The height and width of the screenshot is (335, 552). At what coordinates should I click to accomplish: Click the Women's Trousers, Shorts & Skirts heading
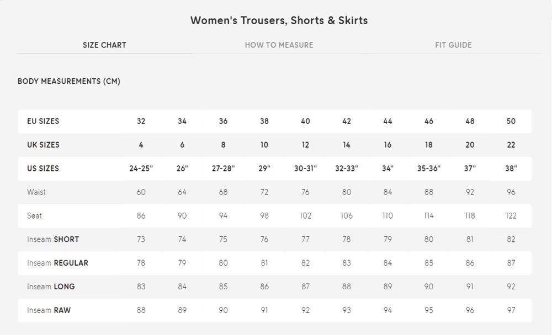coord(279,20)
